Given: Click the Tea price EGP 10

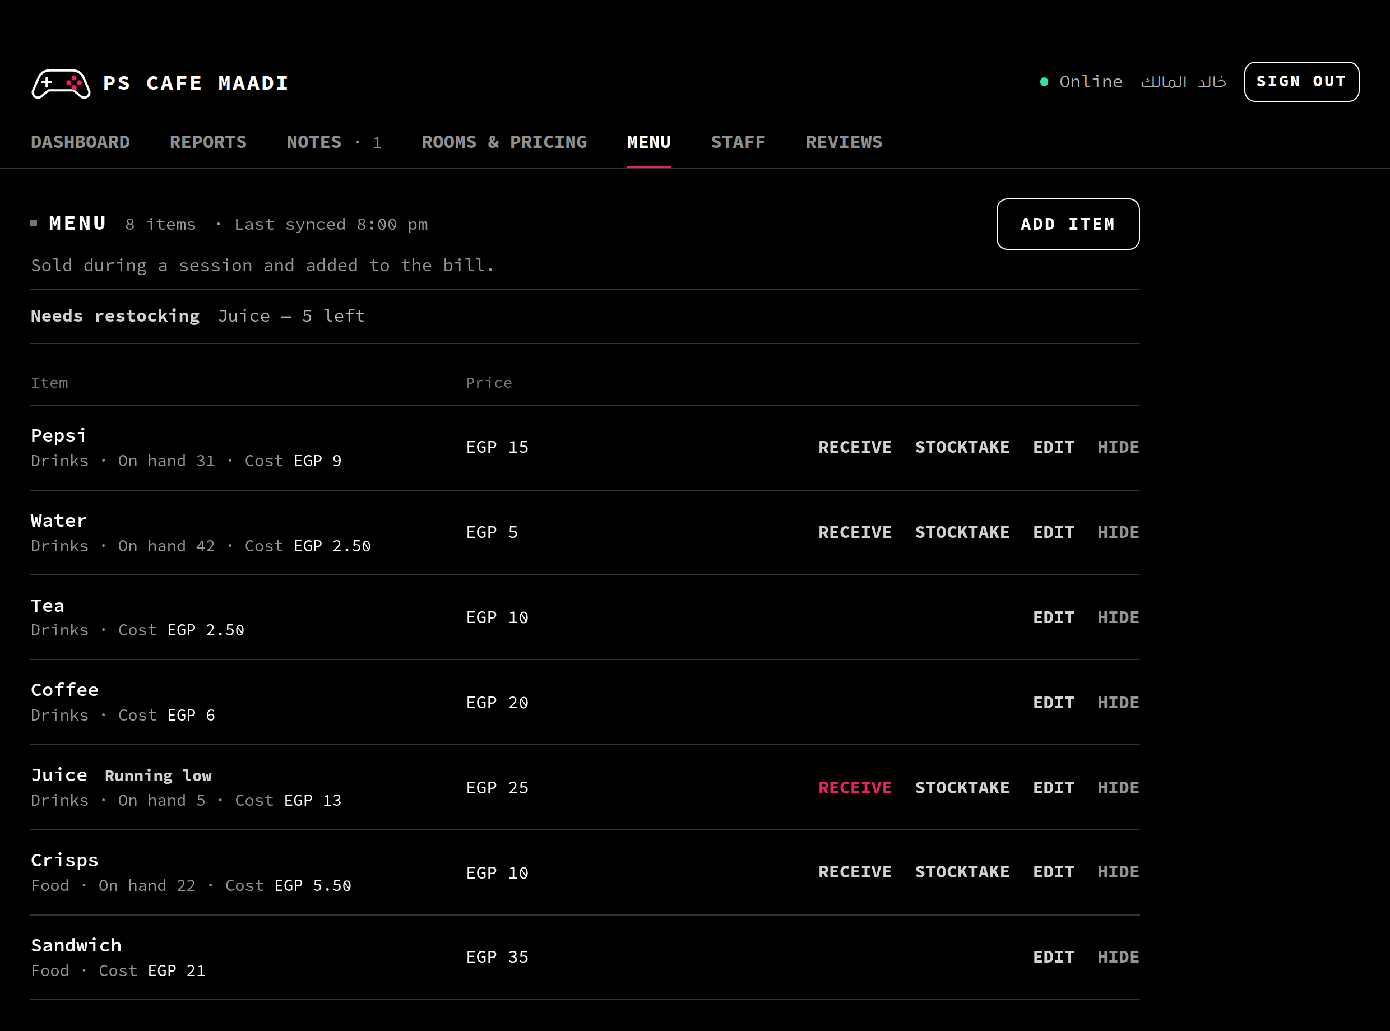Looking at the screenshot, I should [x=498, y=618].
